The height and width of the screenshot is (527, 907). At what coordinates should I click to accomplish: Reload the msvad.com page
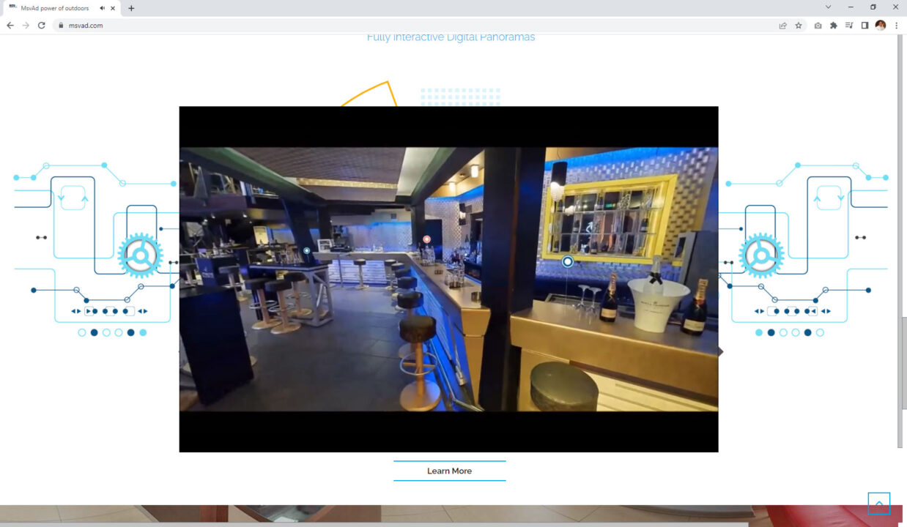[x=42, y=25]
